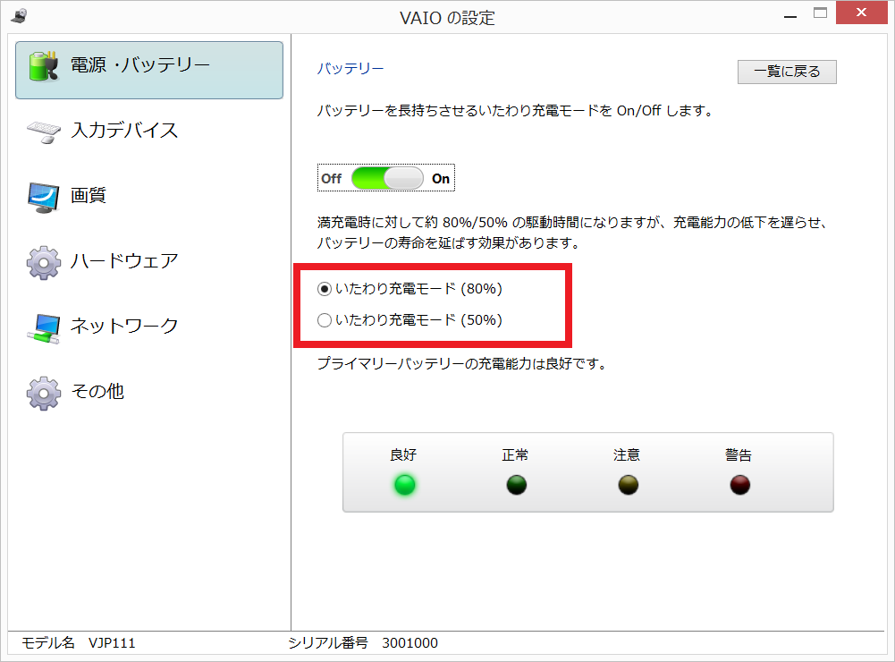Click the シリアル番号 3001000 text

coord(363,643)
